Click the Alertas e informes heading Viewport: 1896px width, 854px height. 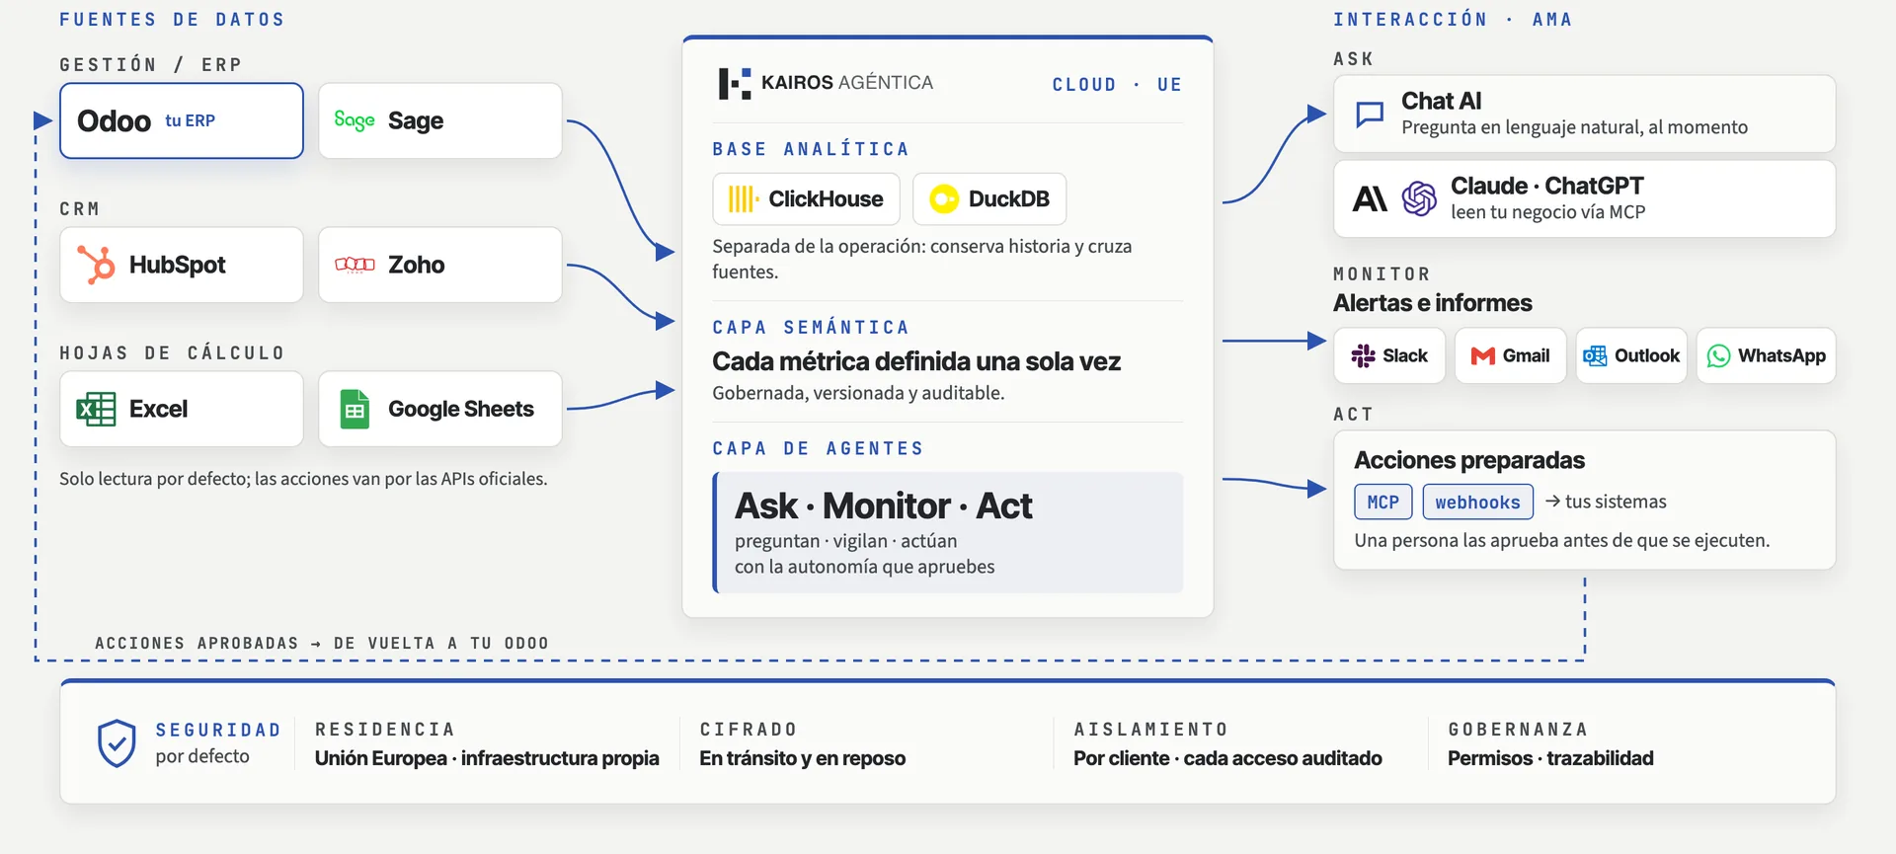[1433, 303]
